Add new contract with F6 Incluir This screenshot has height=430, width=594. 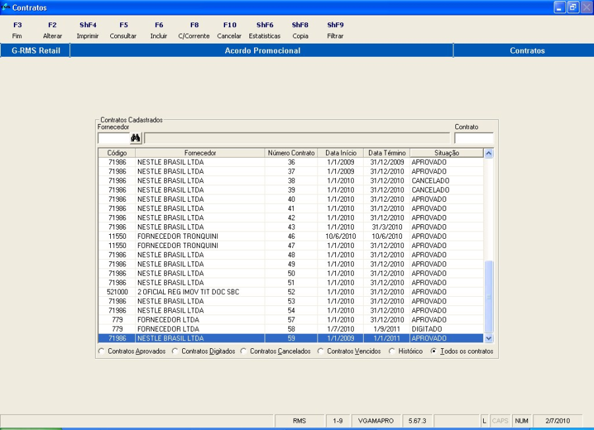(x=158, y=30)
